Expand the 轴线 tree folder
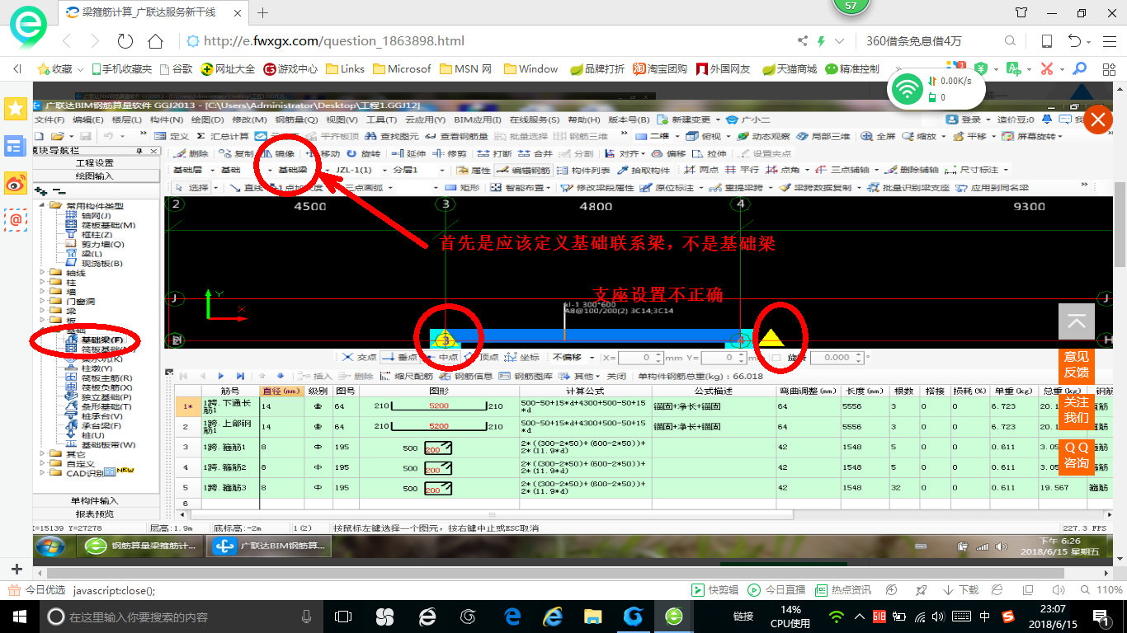1127x633 pixels. tap(44, 273)
